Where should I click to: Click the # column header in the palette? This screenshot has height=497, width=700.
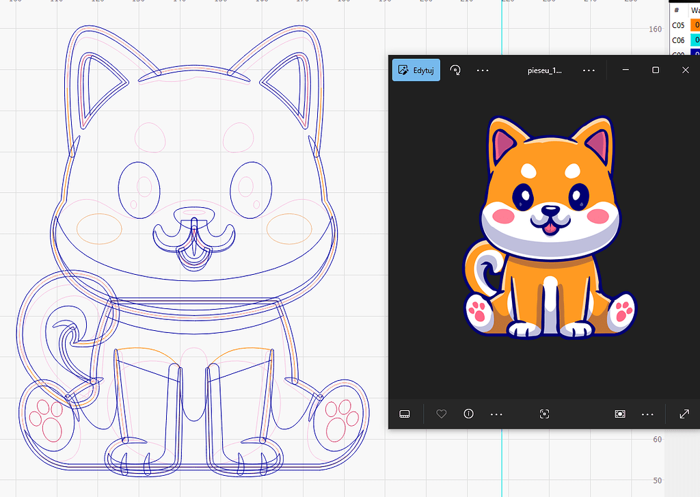point(677,10)
